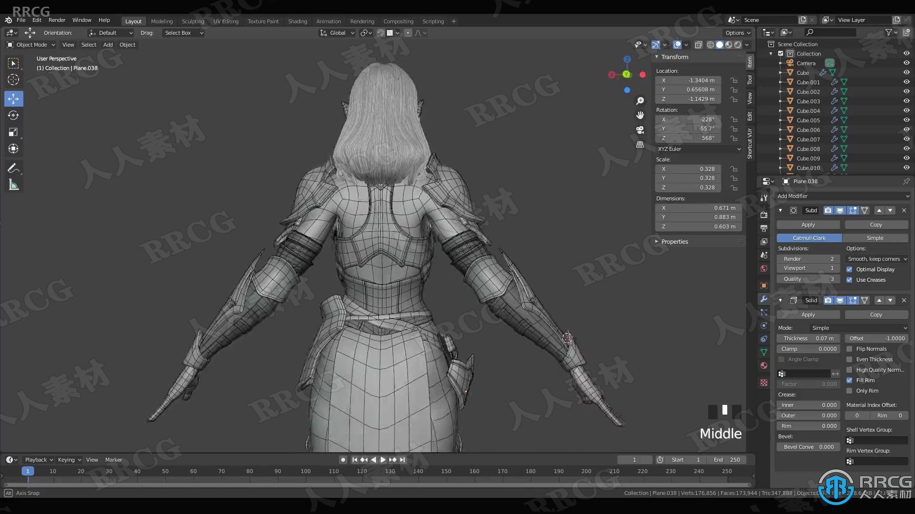Toggle camera view icon

(640, 130)
